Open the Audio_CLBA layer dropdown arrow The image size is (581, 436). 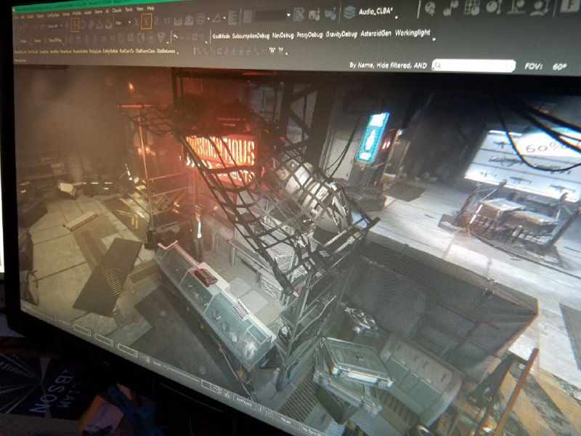397,17
